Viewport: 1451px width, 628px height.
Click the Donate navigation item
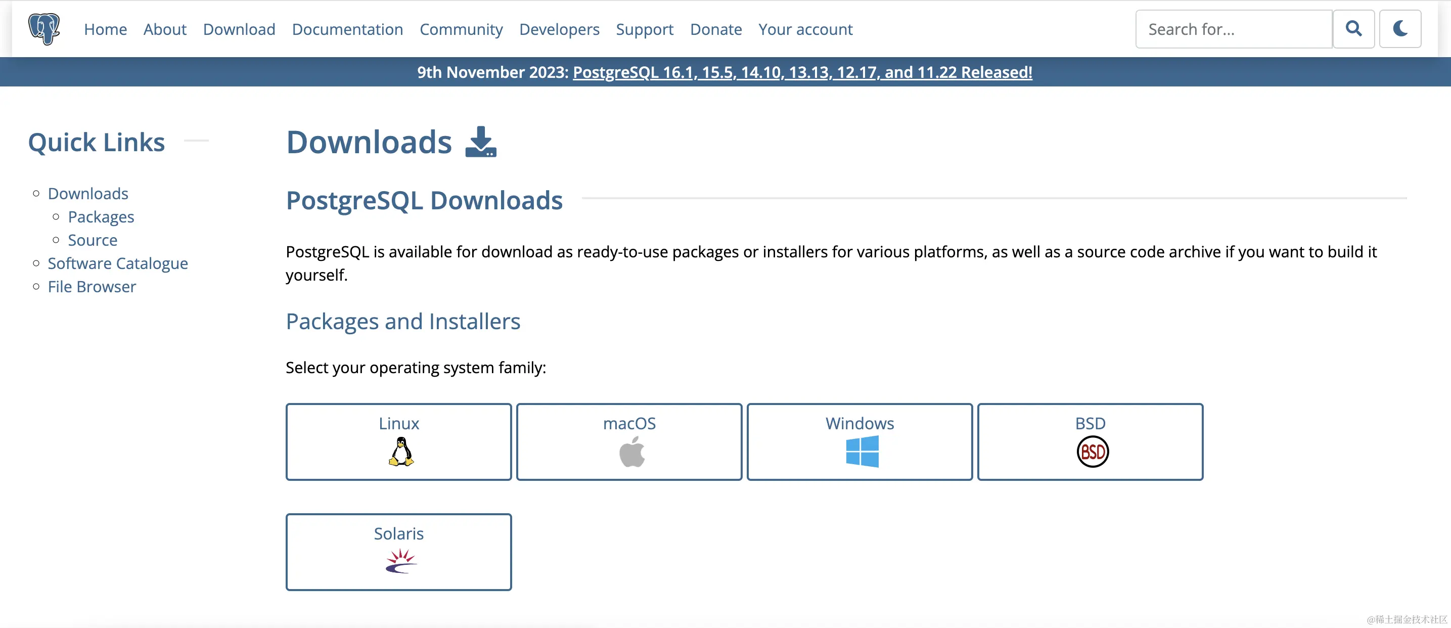[x=715, y=29]
